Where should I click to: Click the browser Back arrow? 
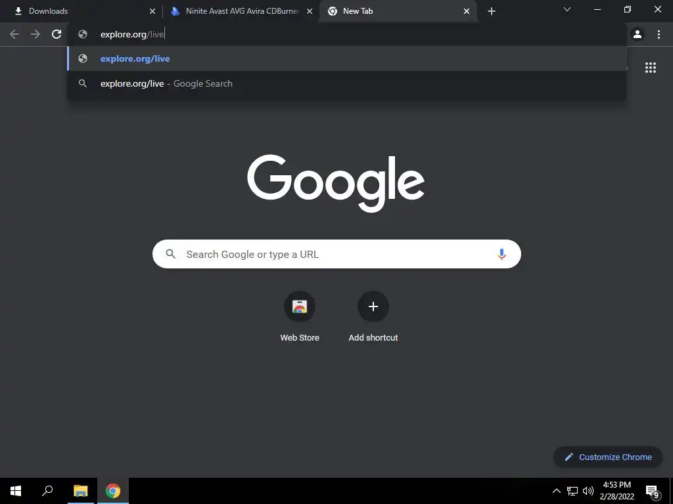point(14,34)
